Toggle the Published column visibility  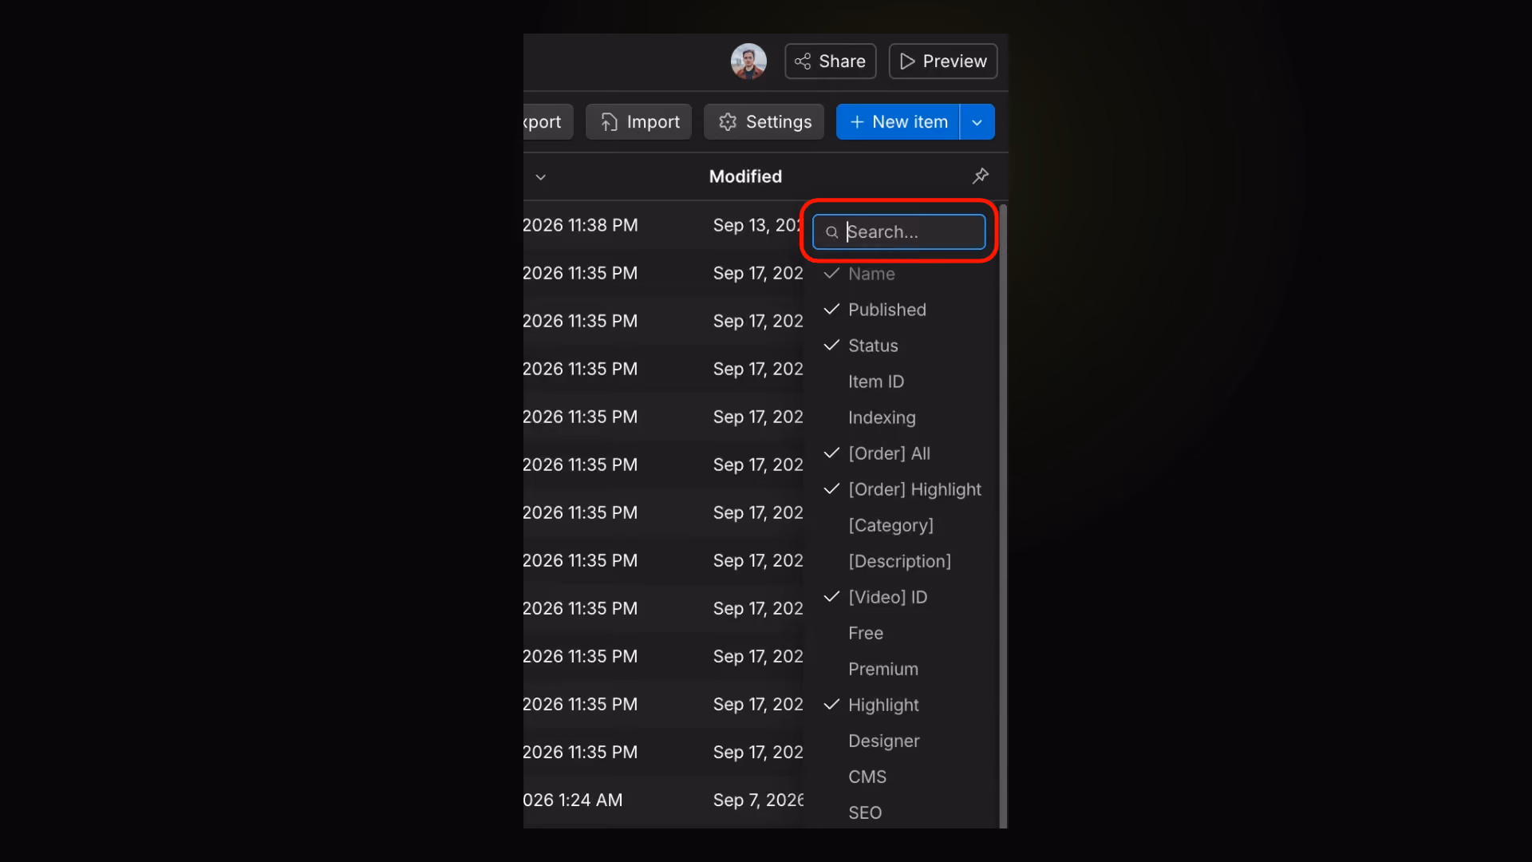tap(900, 310)
